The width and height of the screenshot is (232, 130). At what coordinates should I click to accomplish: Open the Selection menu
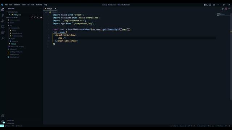coord(17,5)
